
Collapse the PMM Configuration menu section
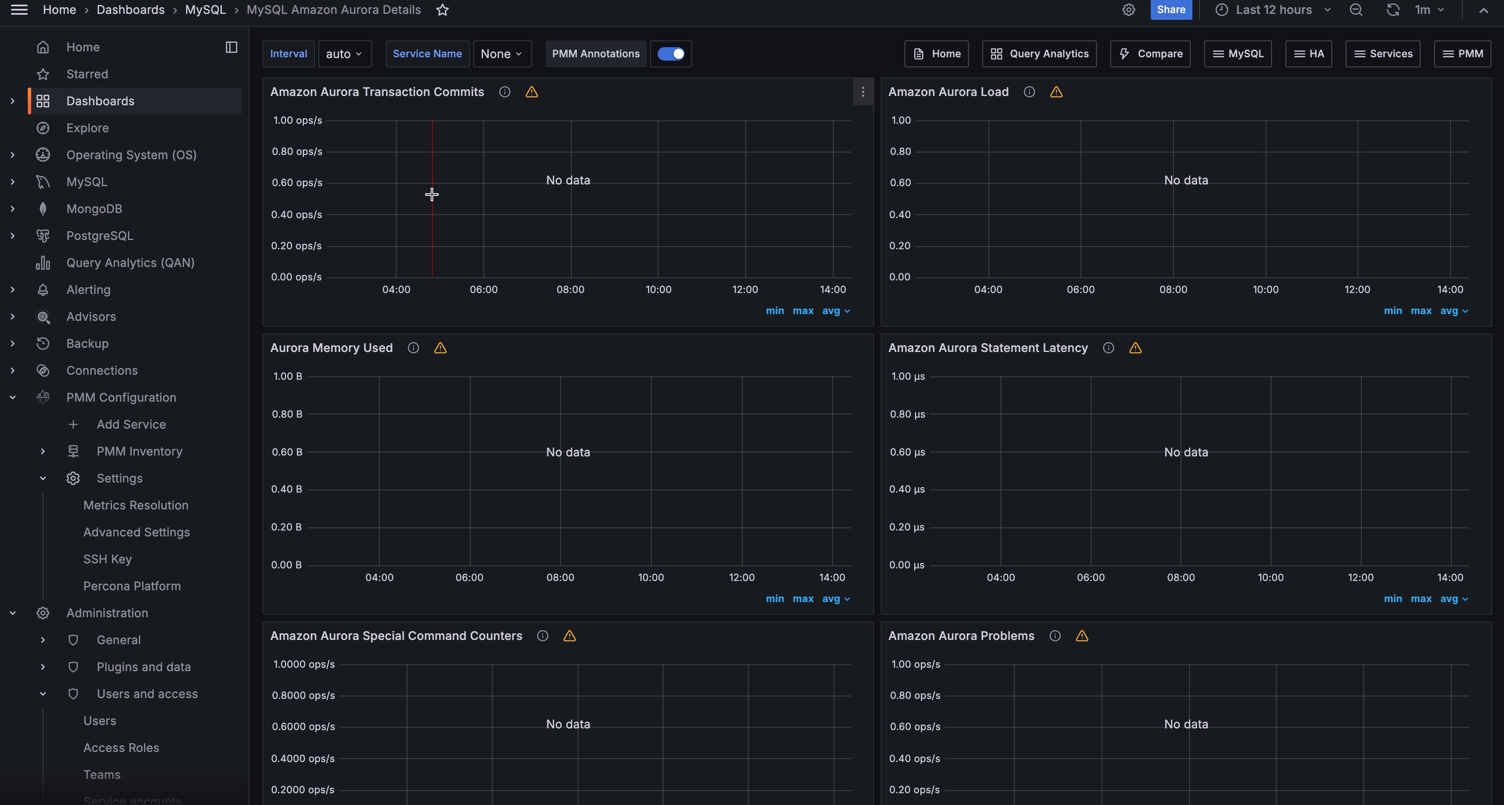point(12,397)
